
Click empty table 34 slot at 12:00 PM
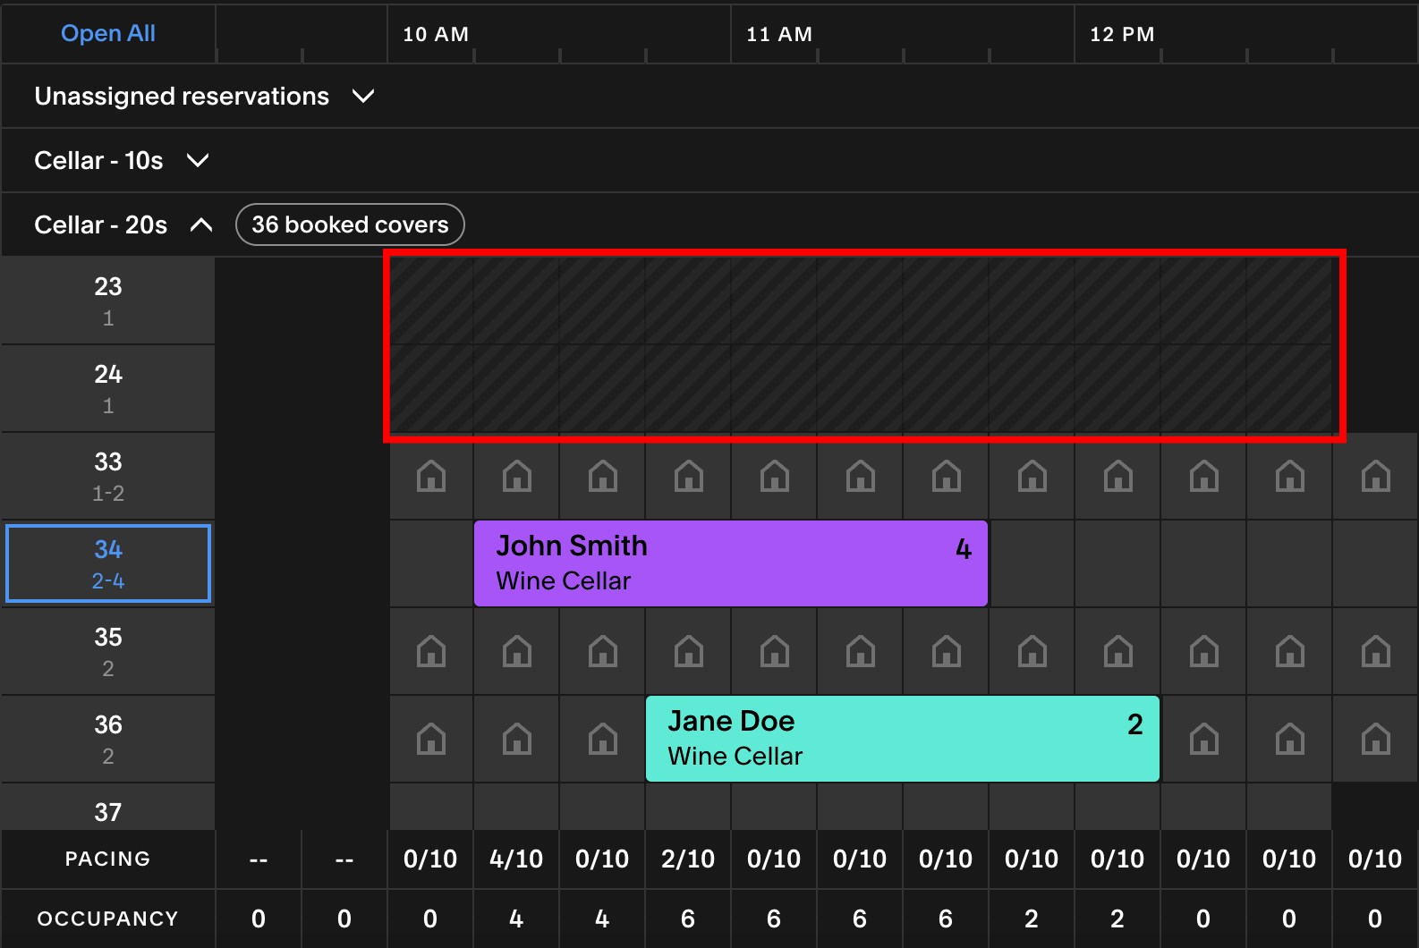1118,563
